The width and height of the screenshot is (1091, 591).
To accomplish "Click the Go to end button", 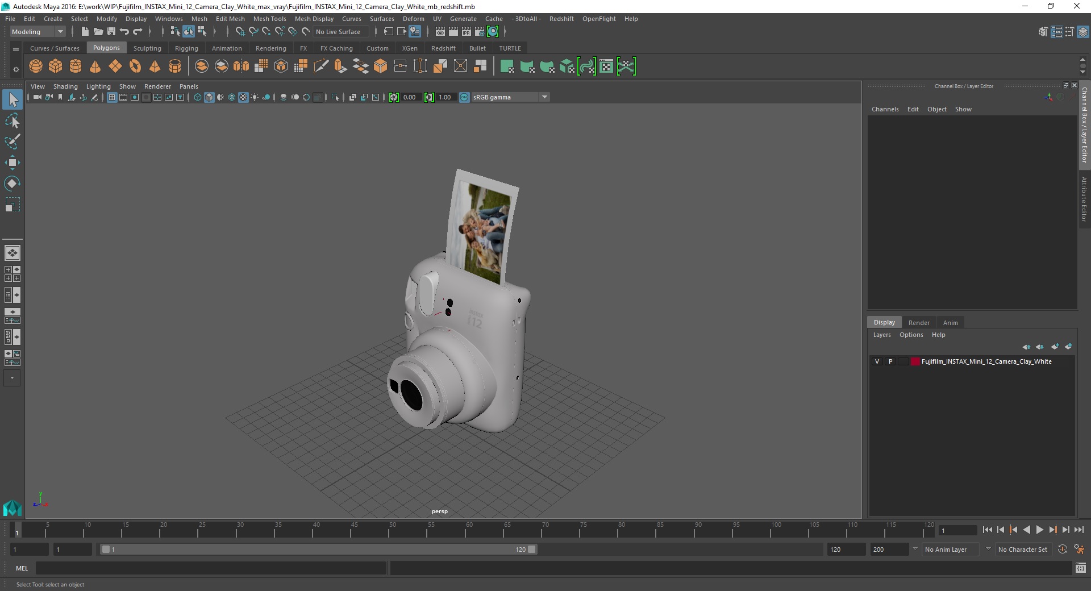I will pos(1078,530).
